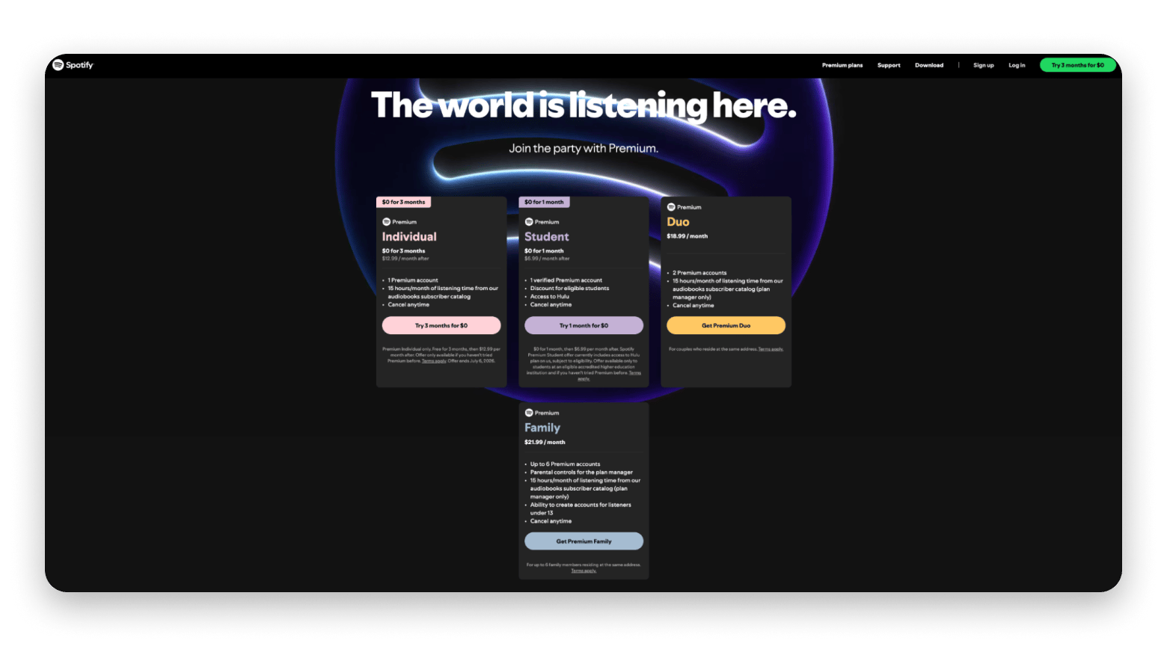
Task: Click The world is listening here headline
Action: [583, 105]
